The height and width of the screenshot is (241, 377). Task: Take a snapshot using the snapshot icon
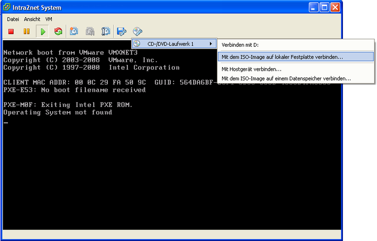coord(74,31)
